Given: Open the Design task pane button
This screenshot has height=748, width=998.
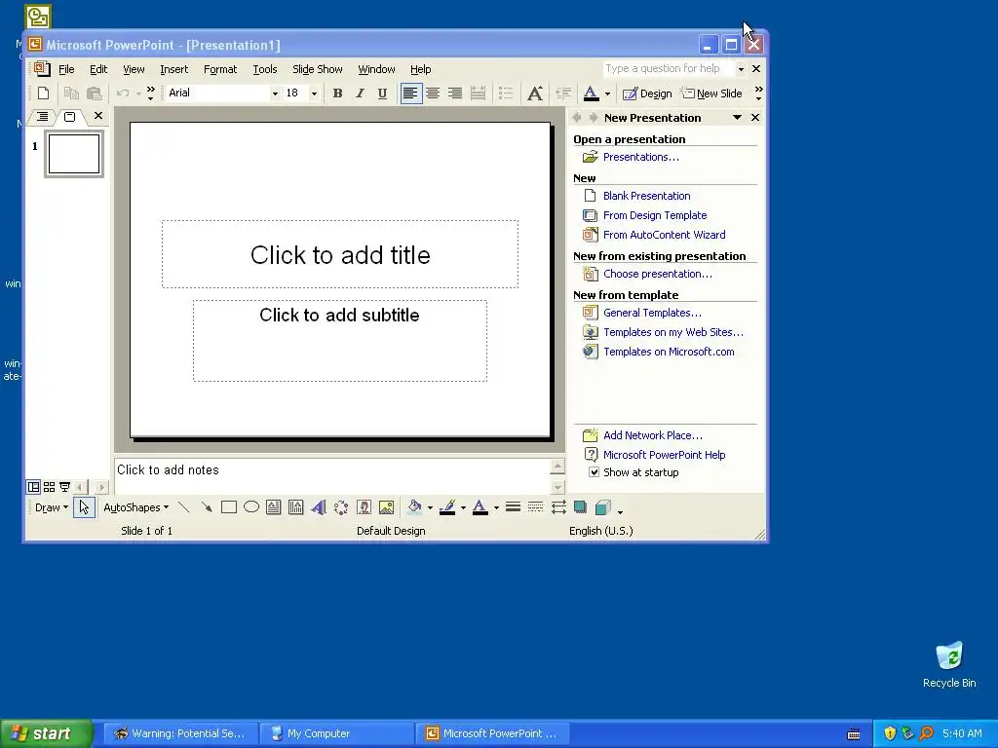Looking at the screenshot, I should (647, 93).
